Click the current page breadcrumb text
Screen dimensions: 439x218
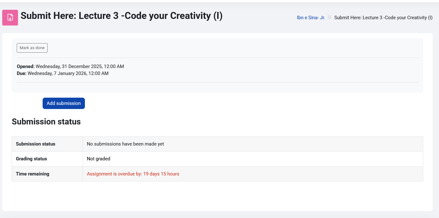pos(383,18)
